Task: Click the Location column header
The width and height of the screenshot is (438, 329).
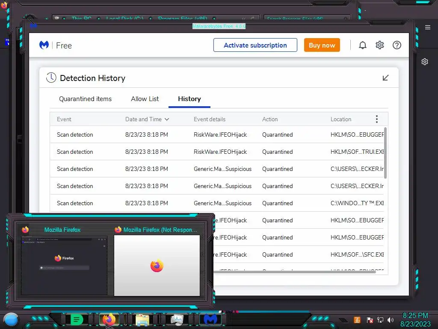Action: [x=341, y=119]
